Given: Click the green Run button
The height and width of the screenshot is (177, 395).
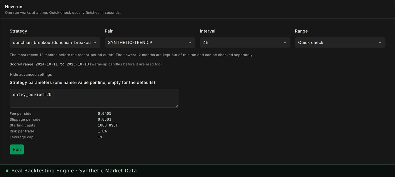Looking at the screenshot, I should tap(17, 150).
